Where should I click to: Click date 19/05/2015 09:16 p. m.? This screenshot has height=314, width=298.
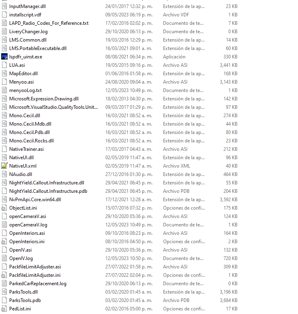[x=129, y=65]
